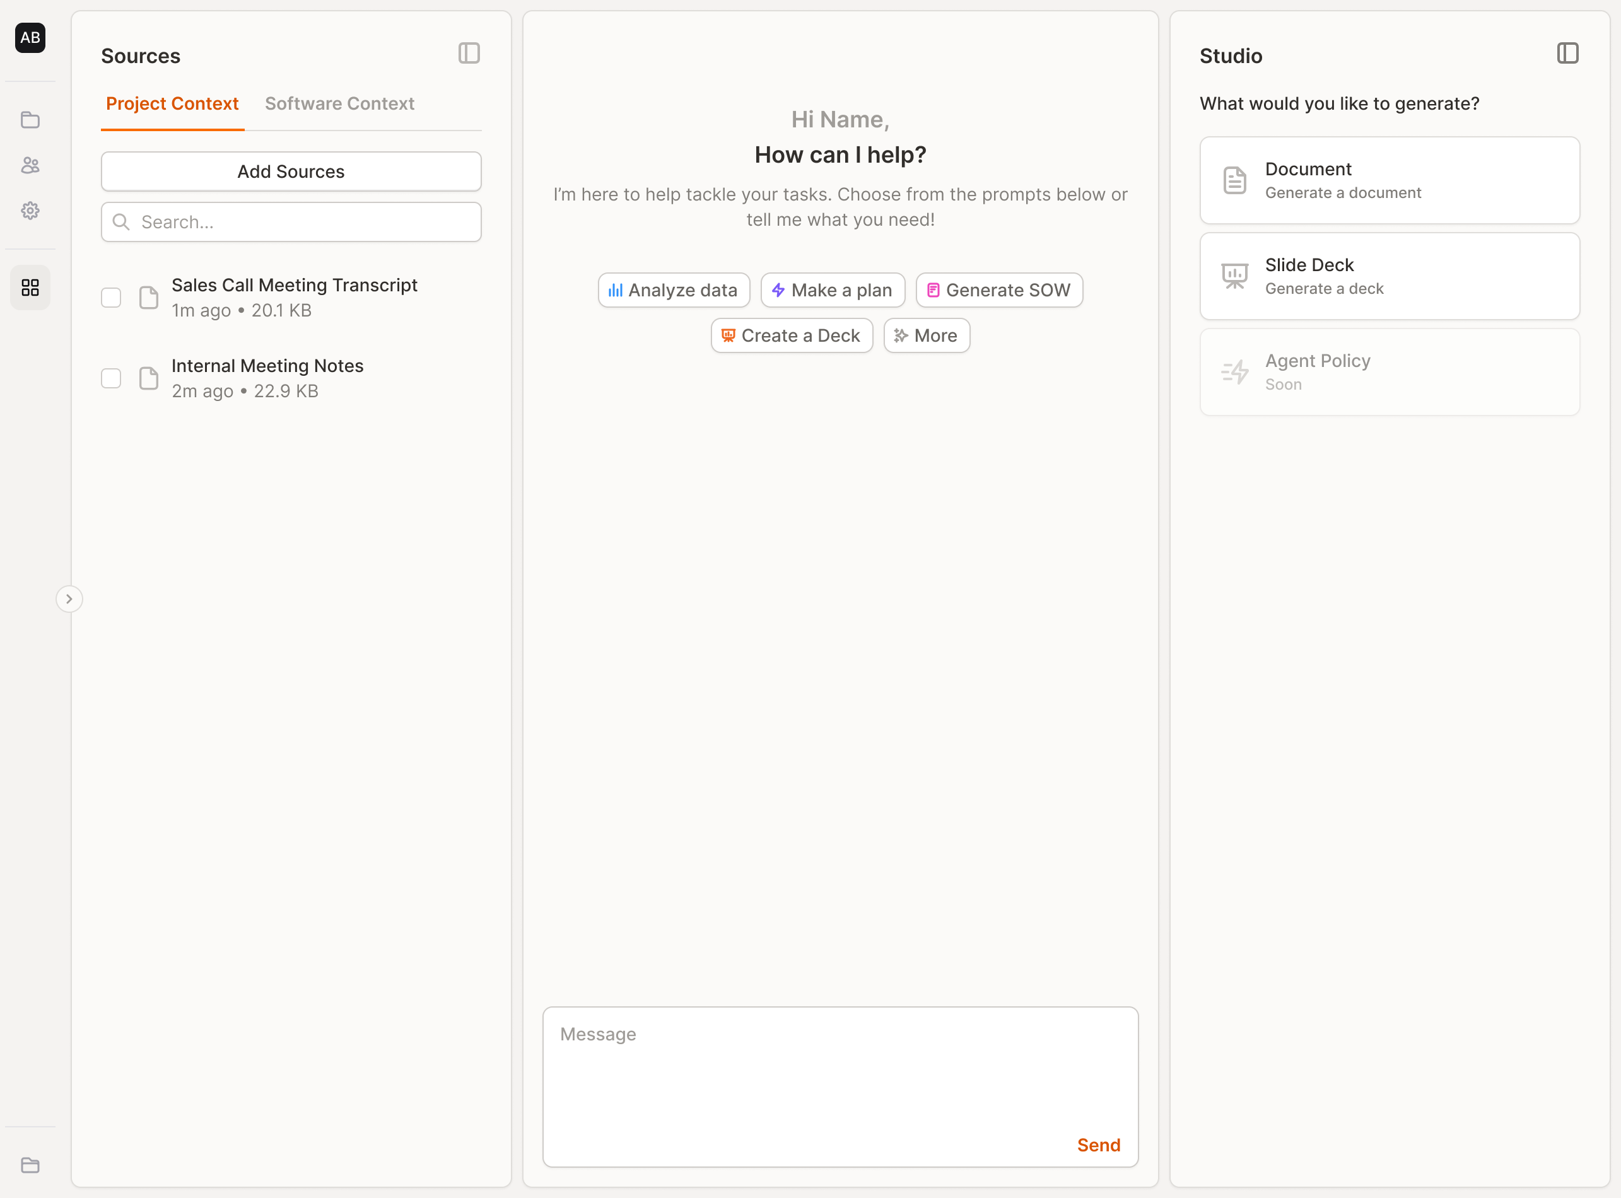
Task: Select the grid dashboard icon in sidebar
Action: click(x=30, y=288)
